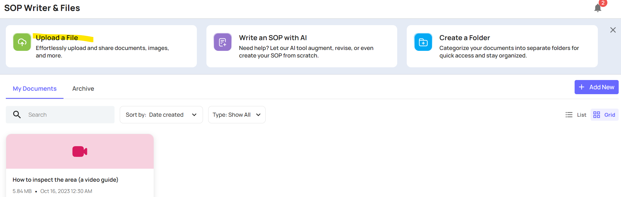The width and height of the screenshot is (621, 197).
Task: Click the pink video camera icon
Action: pyautogui.click(x=80, y=151)
